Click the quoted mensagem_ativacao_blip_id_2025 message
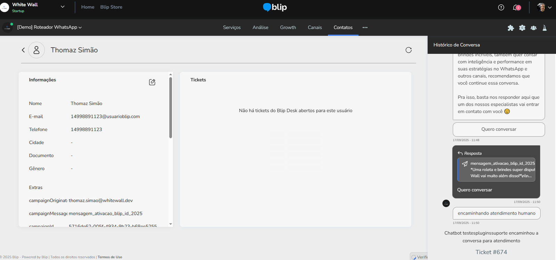 (x=496, y=170)
